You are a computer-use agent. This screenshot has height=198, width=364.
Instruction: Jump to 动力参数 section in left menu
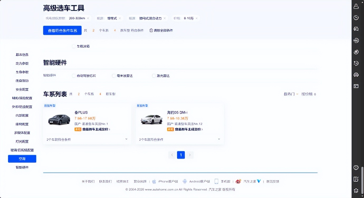(22, 63)
